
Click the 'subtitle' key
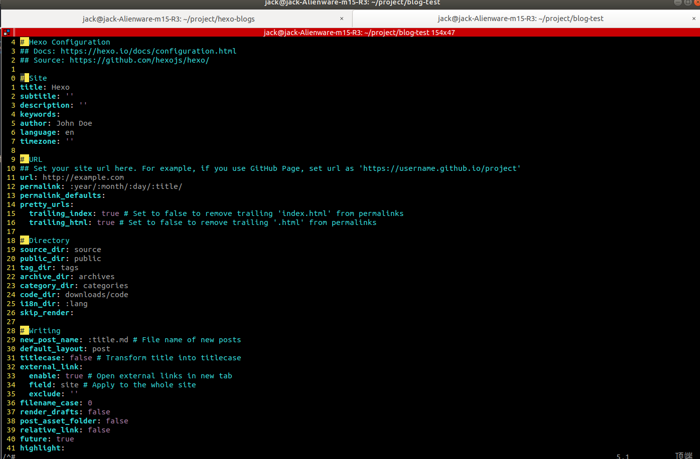pos(38,96)
